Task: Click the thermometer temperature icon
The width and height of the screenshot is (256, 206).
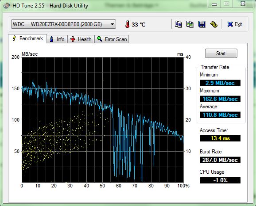Action: pos(128,24)
